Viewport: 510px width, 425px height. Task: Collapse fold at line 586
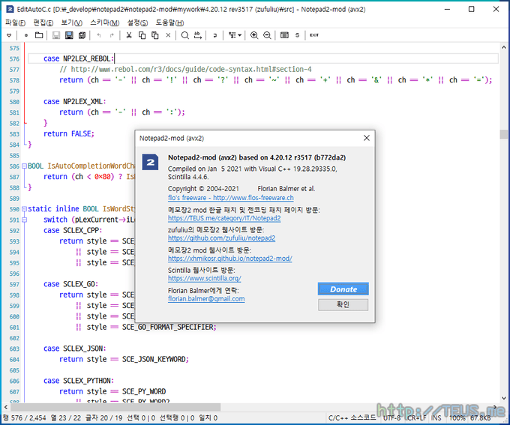pos(24,166)
